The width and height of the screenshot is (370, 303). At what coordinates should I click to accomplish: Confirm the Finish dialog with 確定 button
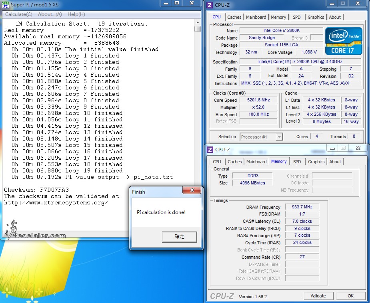click(x=179, y=237)
